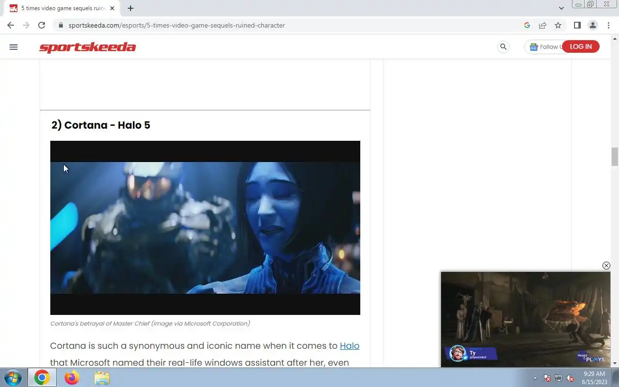Toggle Chrome side panel icon
Image resolution: width=619 pixels, height=387 pixels.
click(x=577, y=25)
